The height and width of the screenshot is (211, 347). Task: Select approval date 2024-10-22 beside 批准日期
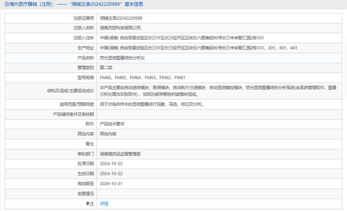(111, 164)
